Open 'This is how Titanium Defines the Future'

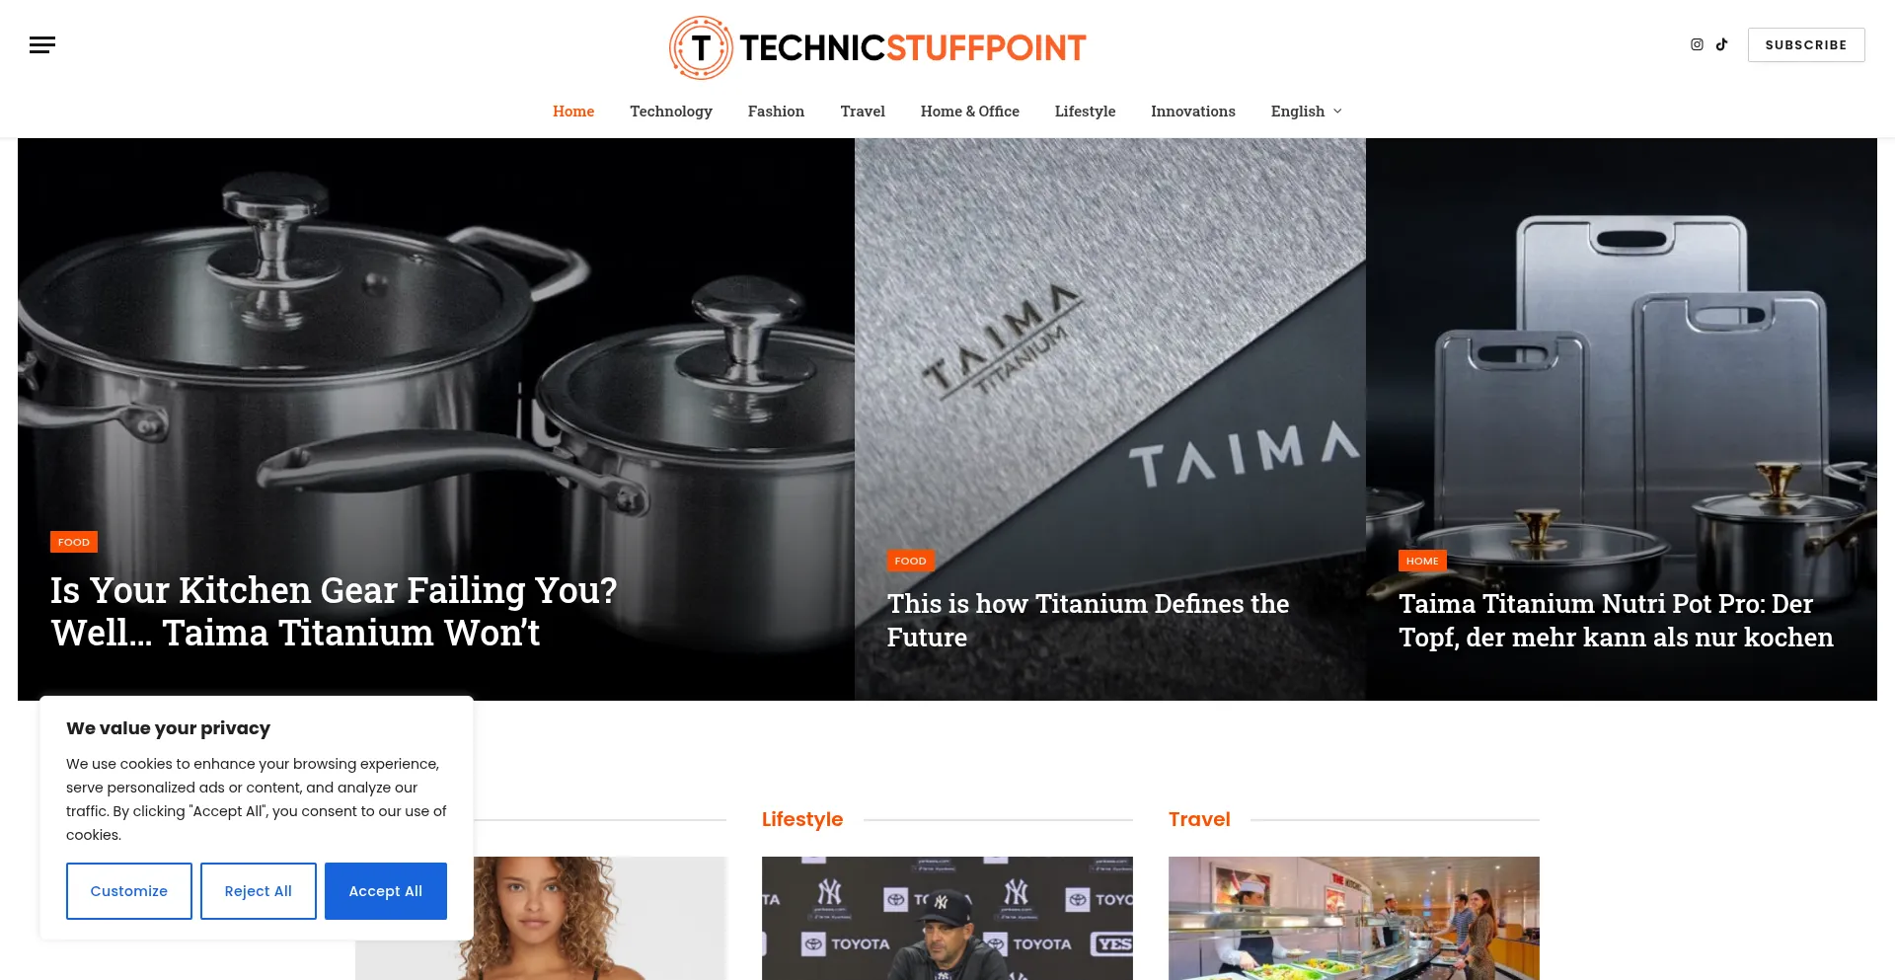point(1088,620)
